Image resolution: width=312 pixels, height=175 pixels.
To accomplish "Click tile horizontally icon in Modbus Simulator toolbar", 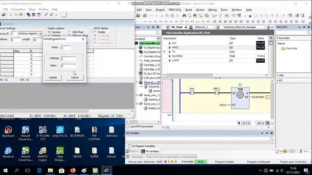I will pos(34,15).
